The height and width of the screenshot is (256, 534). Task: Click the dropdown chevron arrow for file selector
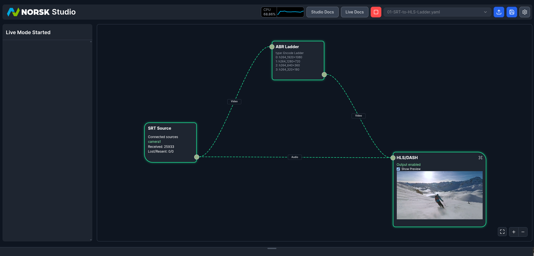coord(485,12)
